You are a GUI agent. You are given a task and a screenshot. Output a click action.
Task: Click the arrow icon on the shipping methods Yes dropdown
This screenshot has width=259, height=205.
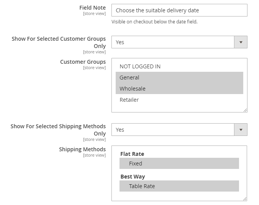(241, 130)
